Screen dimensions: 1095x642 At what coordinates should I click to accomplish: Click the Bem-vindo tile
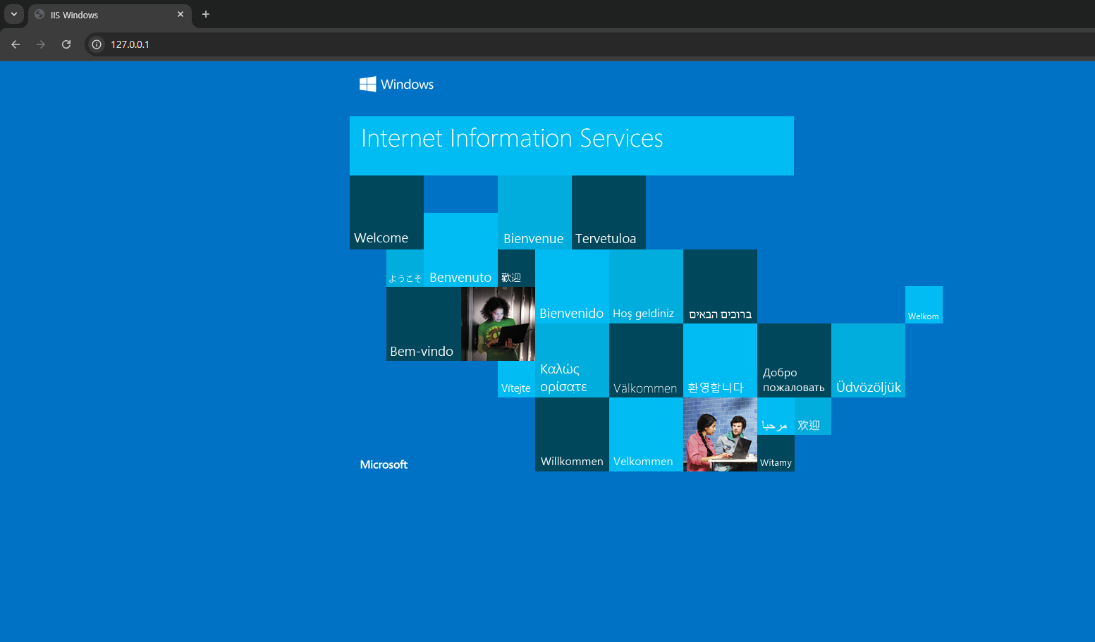click(423, 323)
